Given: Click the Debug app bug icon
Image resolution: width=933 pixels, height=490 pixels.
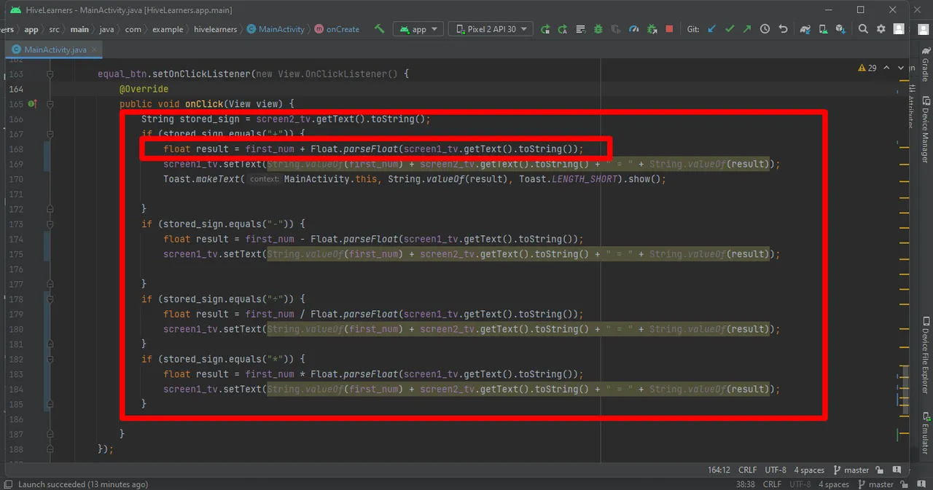Looking at the screenshot, I should (598, 29).
